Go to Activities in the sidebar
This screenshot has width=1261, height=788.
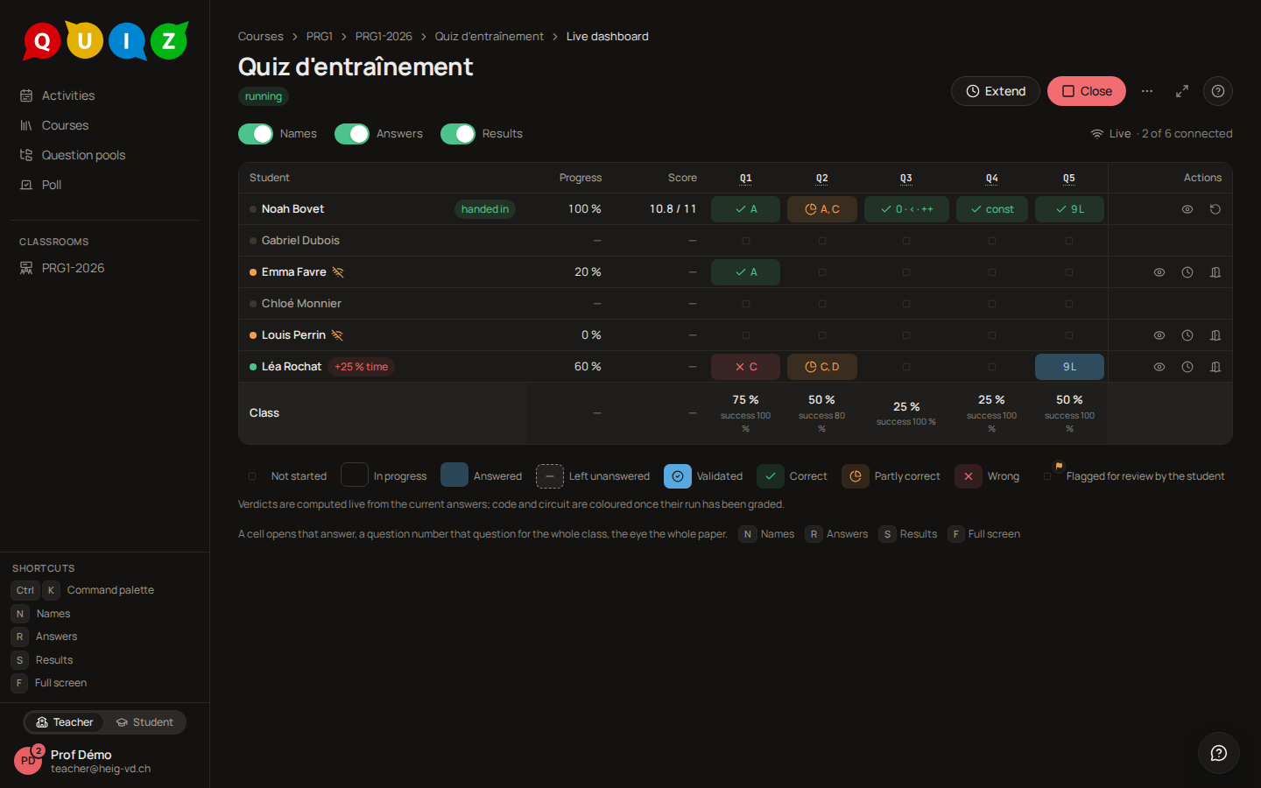(x=105, y=95)
